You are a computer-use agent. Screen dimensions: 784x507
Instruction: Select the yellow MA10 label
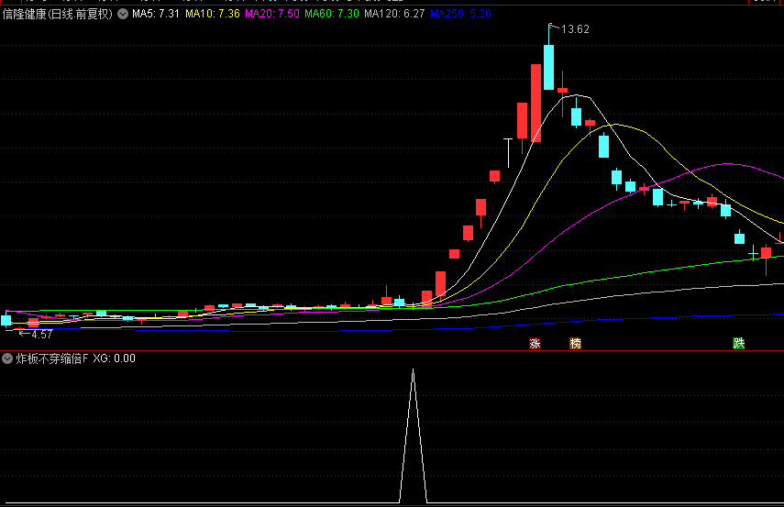[x=212, y=15]
